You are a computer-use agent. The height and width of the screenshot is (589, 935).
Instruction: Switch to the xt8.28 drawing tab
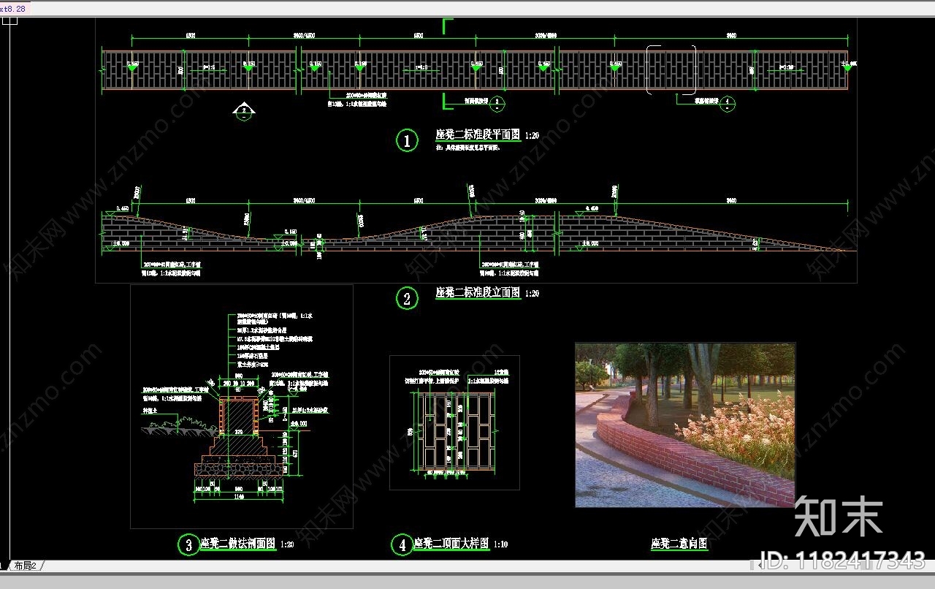13,9
